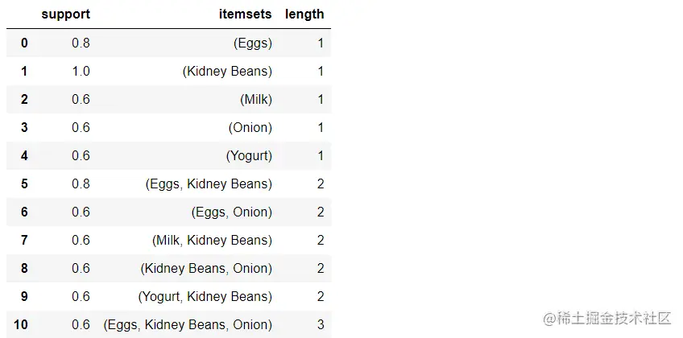Click the itemsets column header
This screenshot has height=338, width=683.
click(x=245, y=14)
